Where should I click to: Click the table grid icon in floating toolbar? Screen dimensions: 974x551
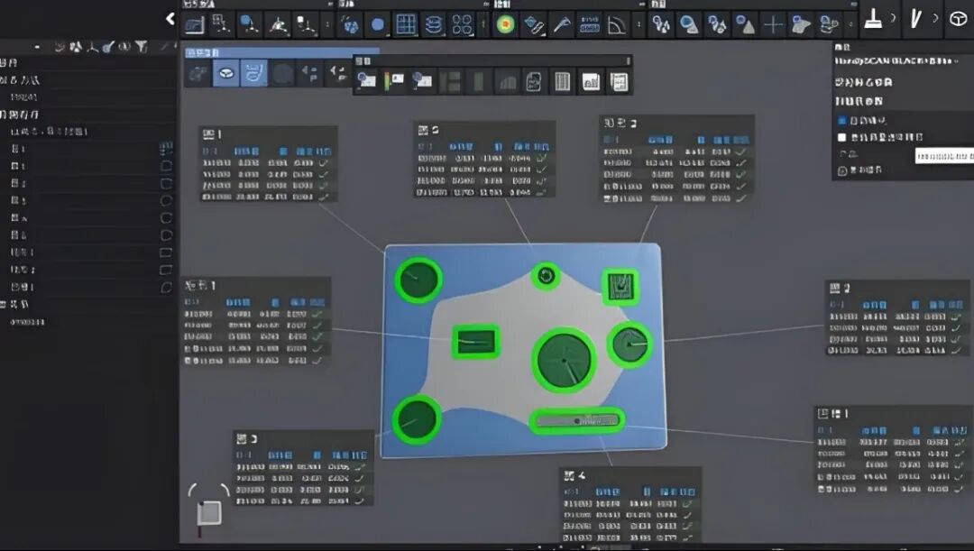pos(562,82)
